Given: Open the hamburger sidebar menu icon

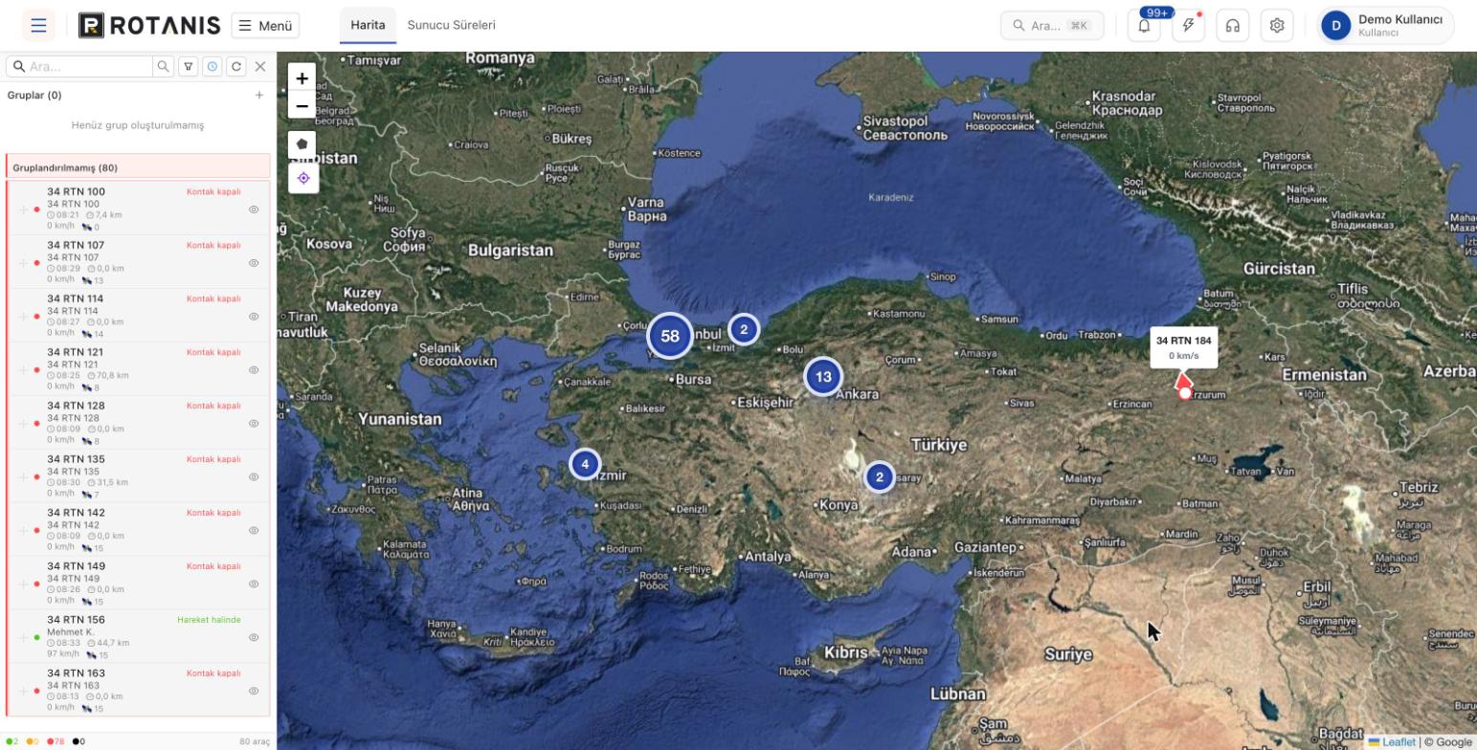Looking at the screenshot, I should click(38, 26).
